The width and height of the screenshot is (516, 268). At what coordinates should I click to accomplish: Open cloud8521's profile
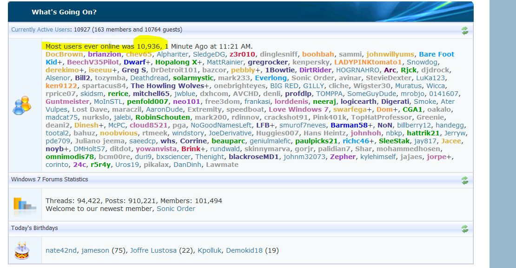pyautogui.click(x=148, y=125)
